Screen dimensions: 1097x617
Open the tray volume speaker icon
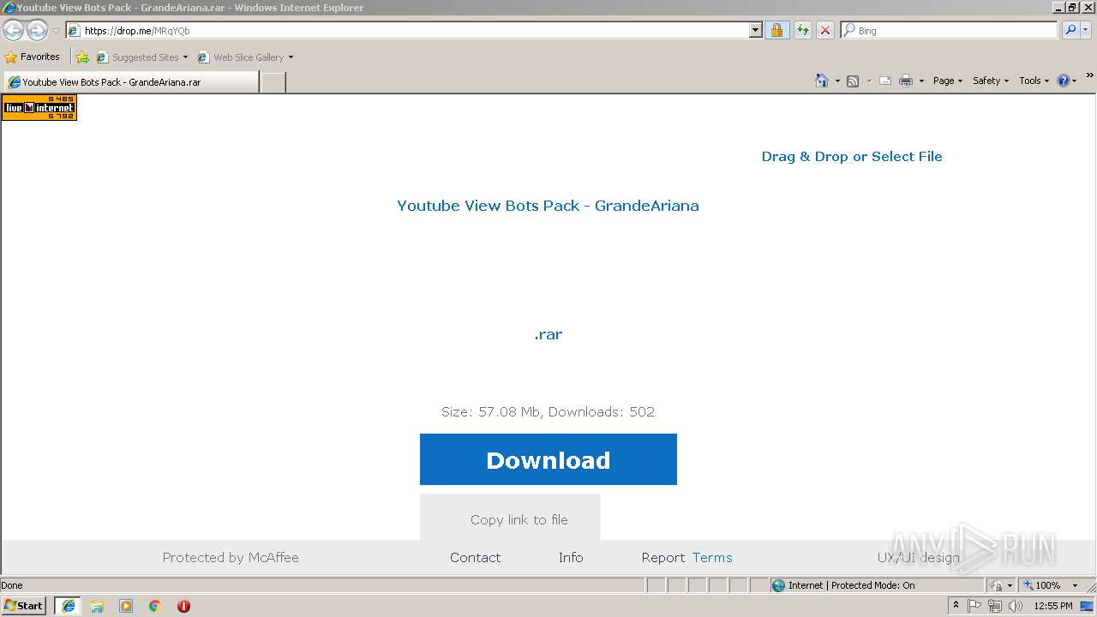tap(1015, 606)
